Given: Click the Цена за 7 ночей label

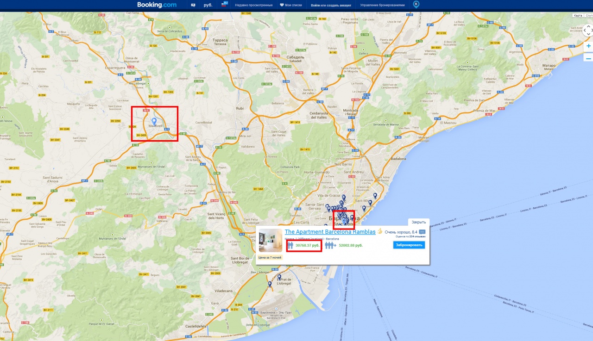Looking at the screenshot, I should (270, 257).
